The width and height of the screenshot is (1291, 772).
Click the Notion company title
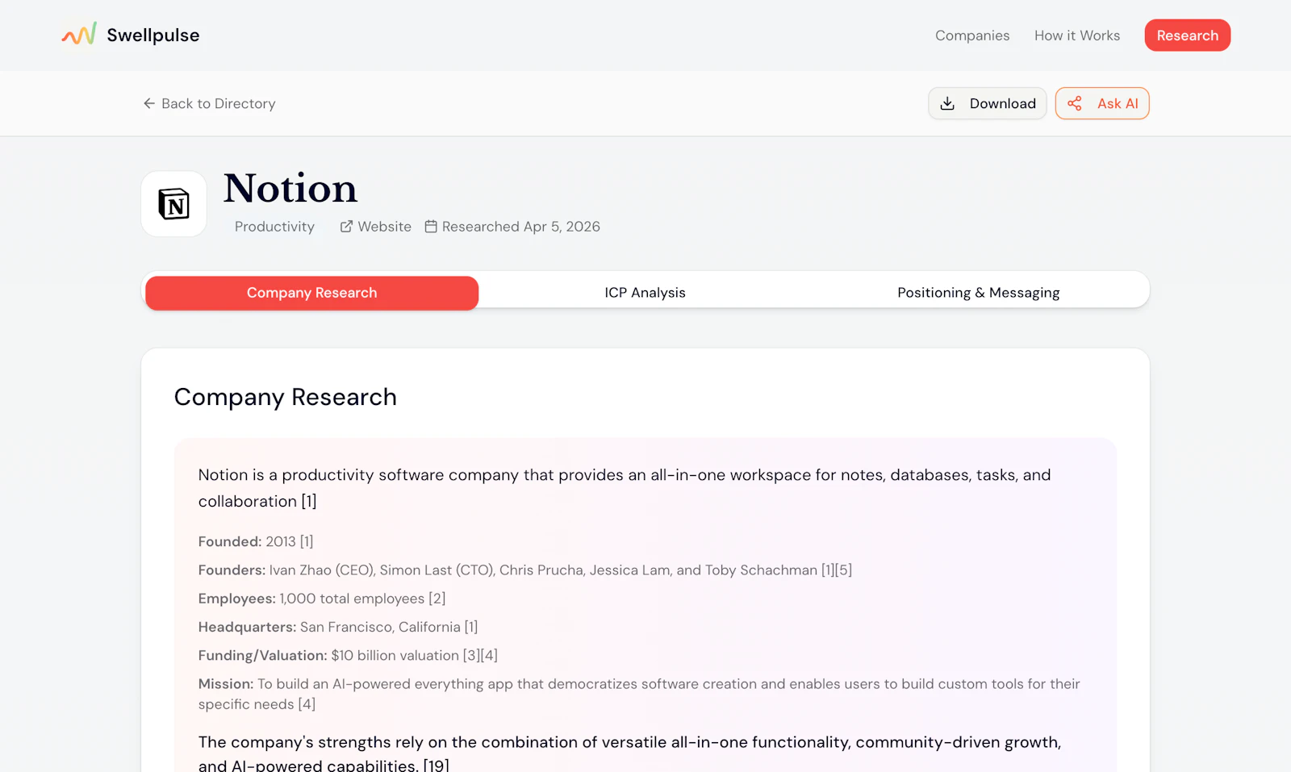click(x=290, y=188)
